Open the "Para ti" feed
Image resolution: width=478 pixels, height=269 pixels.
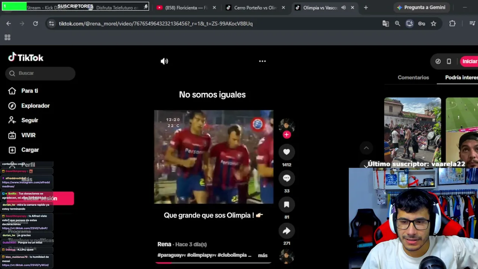(23, 91)
